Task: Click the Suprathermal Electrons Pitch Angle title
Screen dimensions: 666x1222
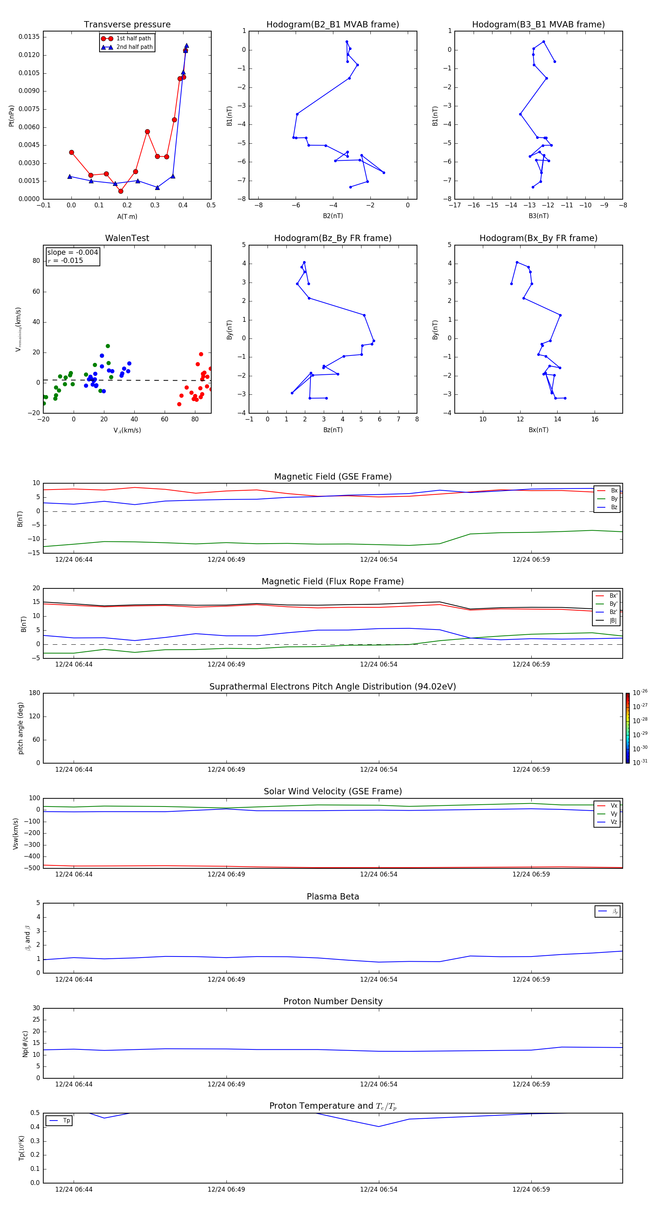Action: (x=333, y=687)
